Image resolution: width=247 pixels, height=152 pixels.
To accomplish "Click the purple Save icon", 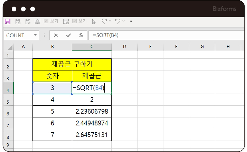I will click(x=8, y=21).
